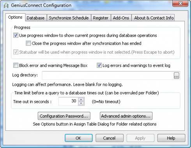This screenshot has width=191, height=148.
Task: Open the Configuration Password dialog
Action: pyautogui.click(x=64, y=116)
